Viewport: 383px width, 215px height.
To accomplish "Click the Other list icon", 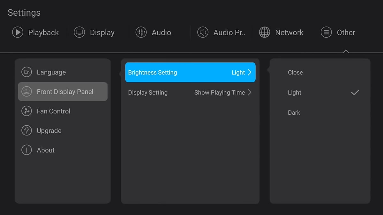I will 326,32.
